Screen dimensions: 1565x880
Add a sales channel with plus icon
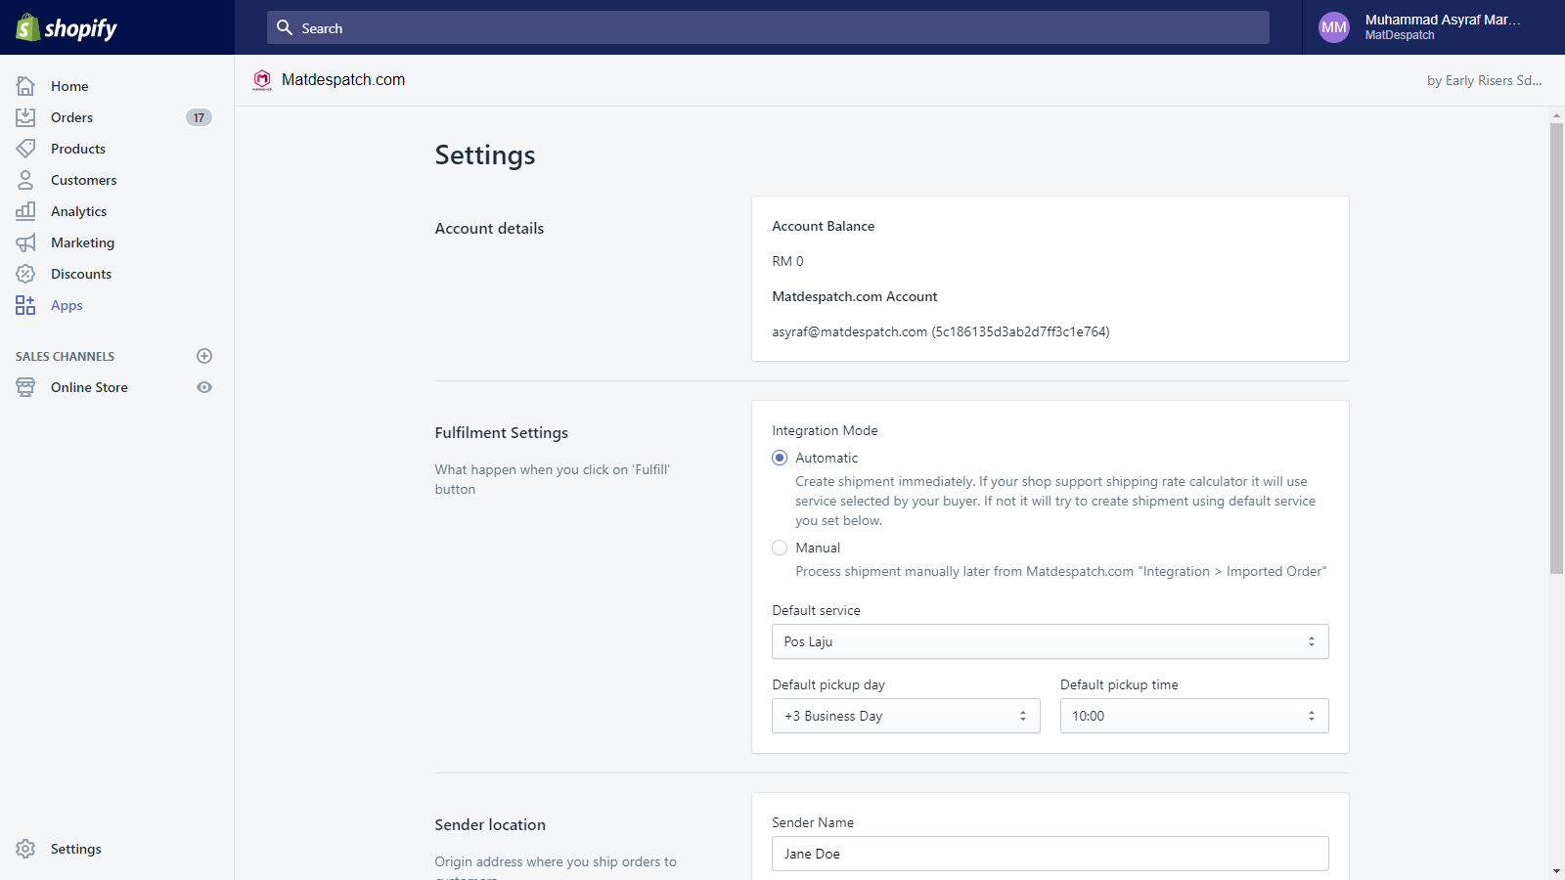(204, 356)
